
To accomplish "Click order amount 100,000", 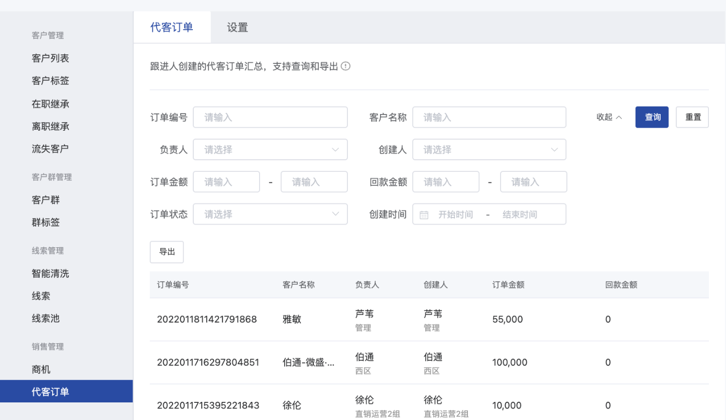I will (510, 362).
